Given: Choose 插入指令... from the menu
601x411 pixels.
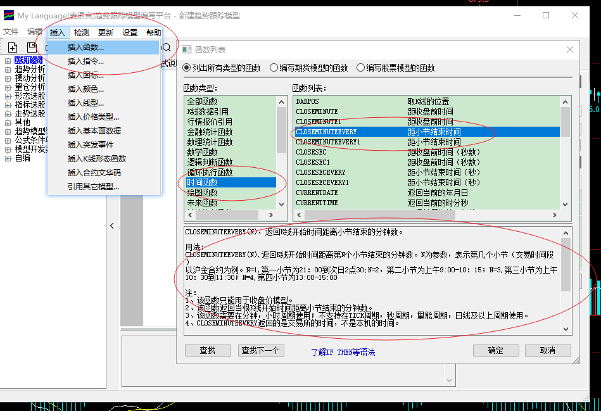Looking at the screenshot, I should pos(85,61).
